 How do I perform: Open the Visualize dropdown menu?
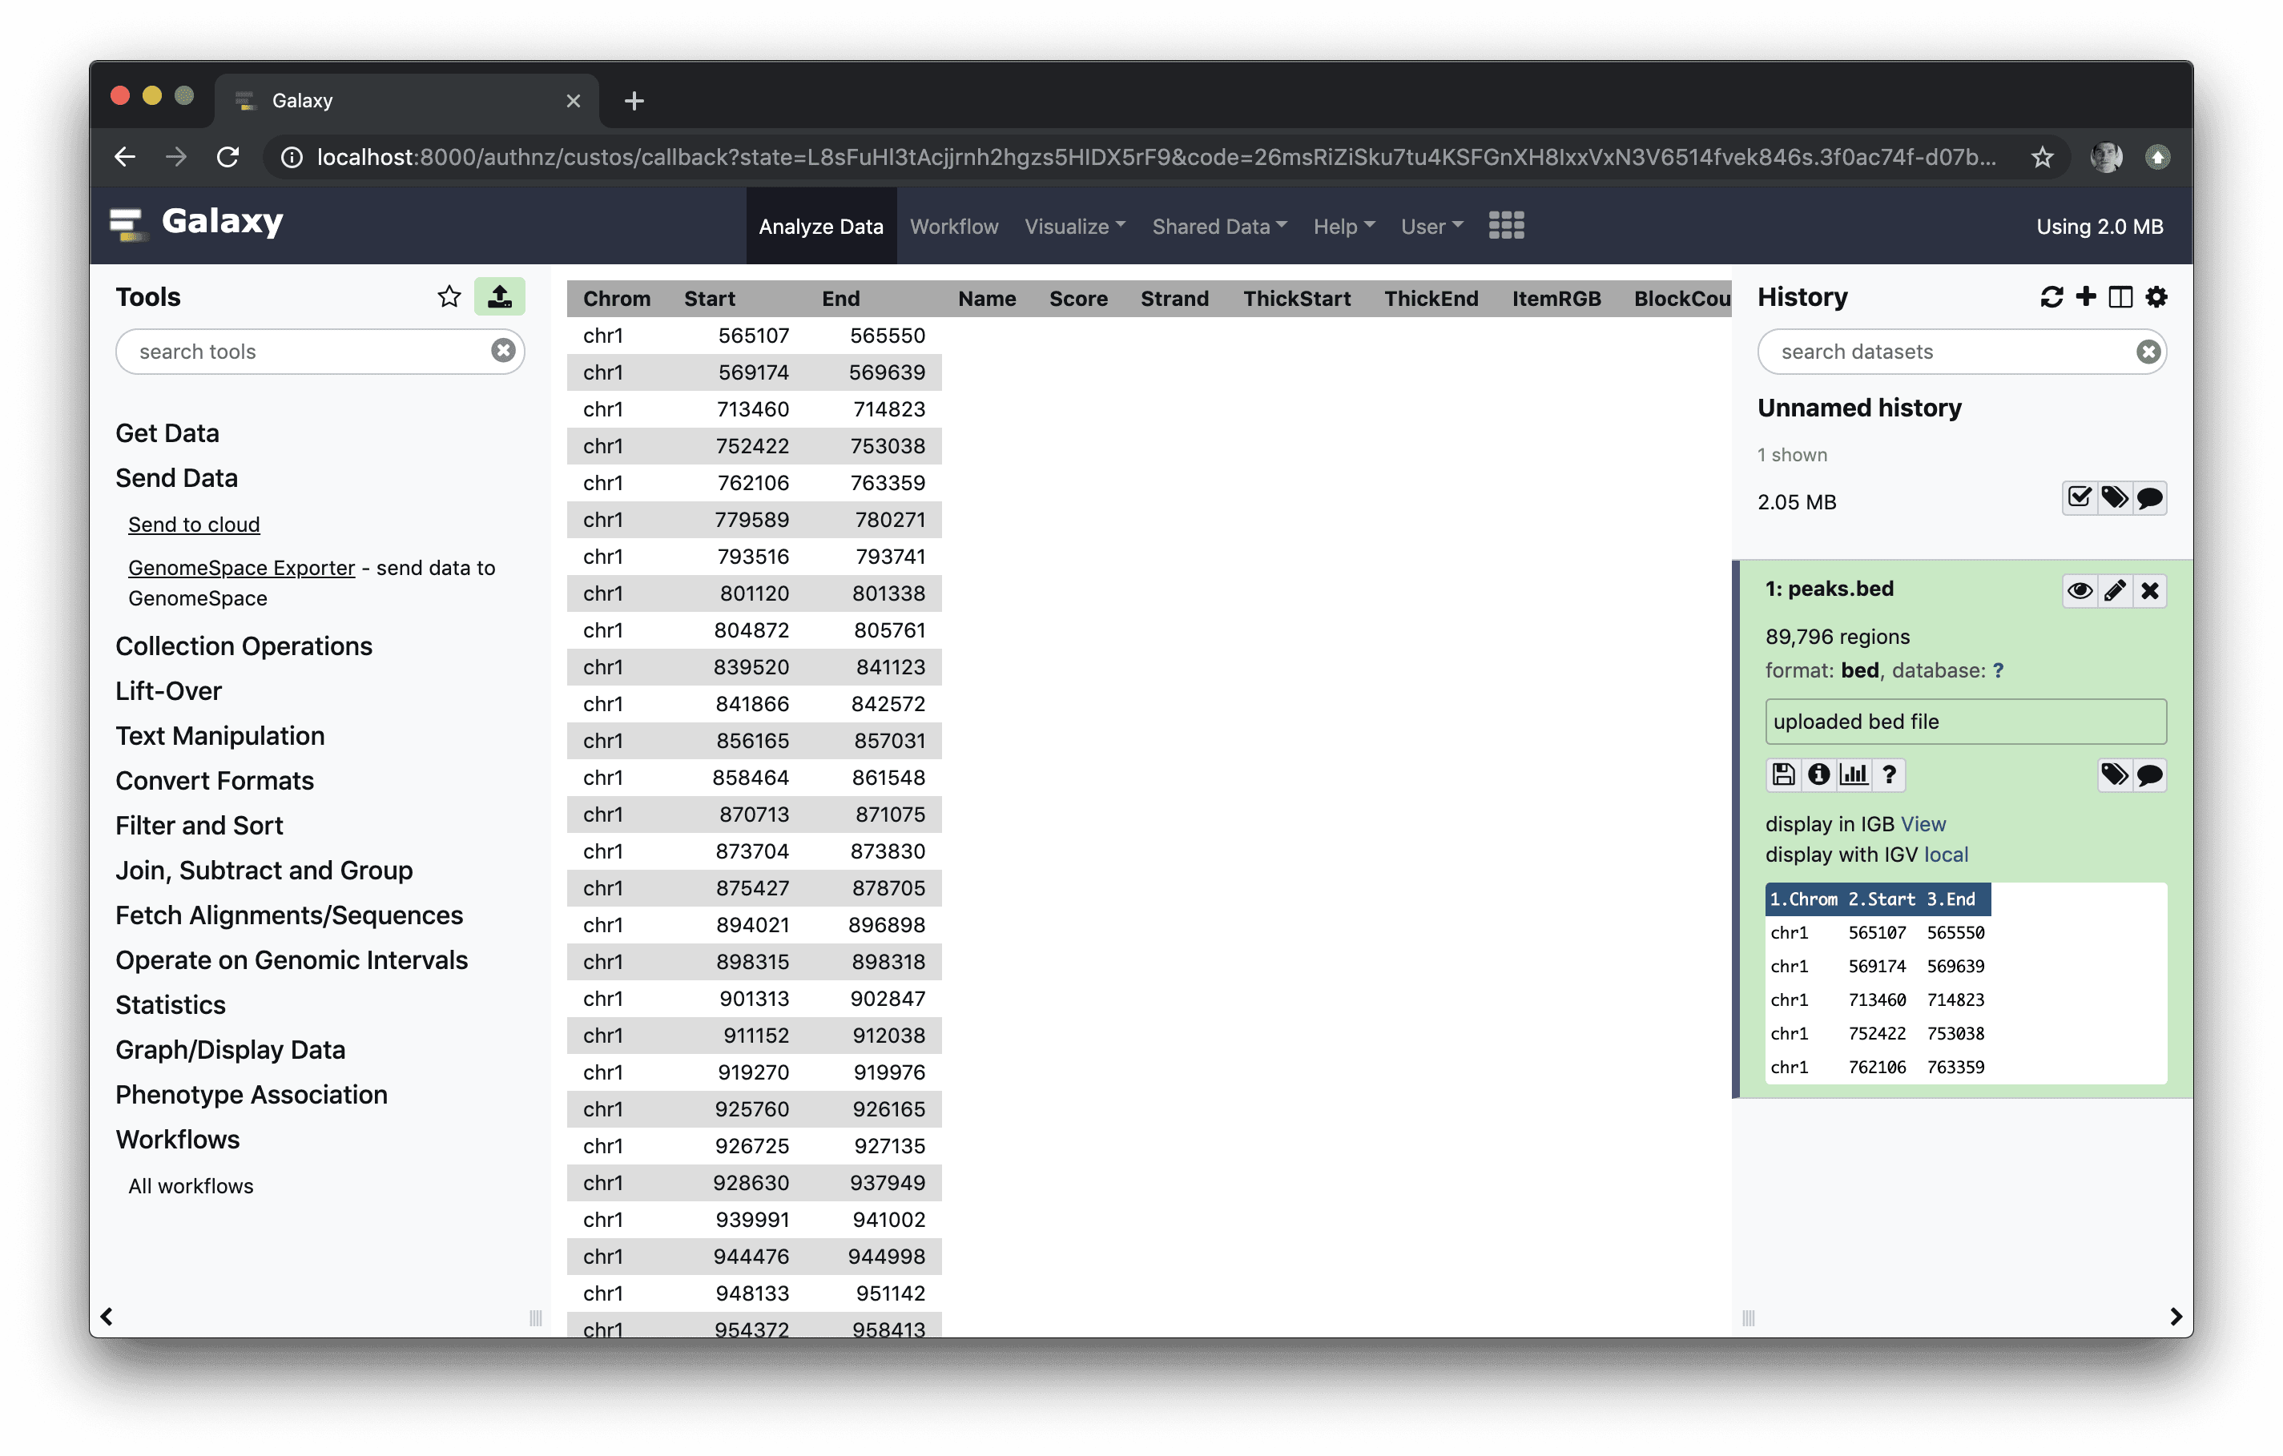(x=1074, y=227)
